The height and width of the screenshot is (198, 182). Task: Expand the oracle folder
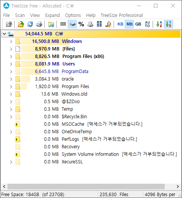(11, 79)
